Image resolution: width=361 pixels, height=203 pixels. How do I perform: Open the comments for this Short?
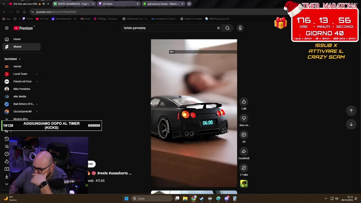click(x=244, y=135)
